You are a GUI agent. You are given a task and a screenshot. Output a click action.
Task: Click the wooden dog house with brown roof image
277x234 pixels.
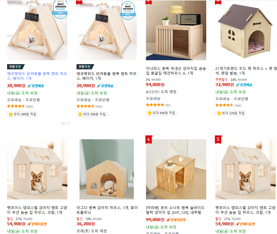pos(245,30)
